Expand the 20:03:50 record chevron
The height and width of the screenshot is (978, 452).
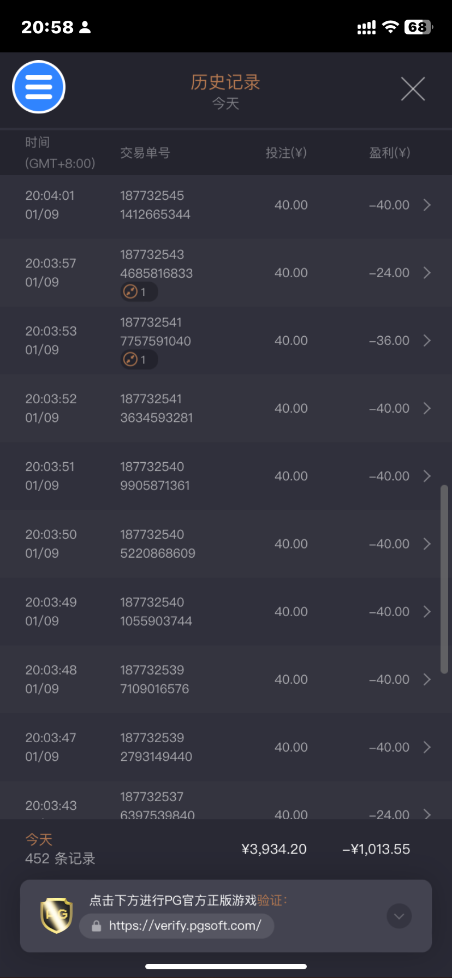coord(427,544)
